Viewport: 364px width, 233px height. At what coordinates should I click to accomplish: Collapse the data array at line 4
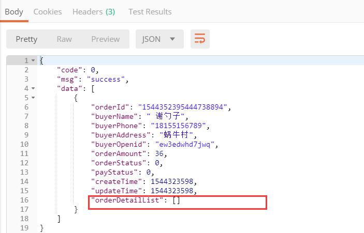click(x=33, y=88)
